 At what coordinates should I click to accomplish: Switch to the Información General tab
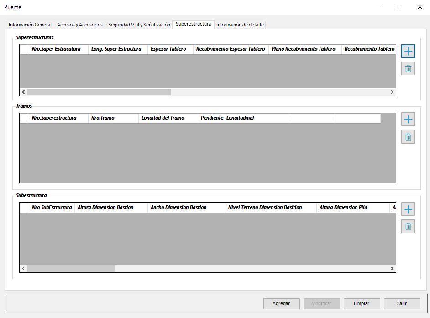click(30, 25)
